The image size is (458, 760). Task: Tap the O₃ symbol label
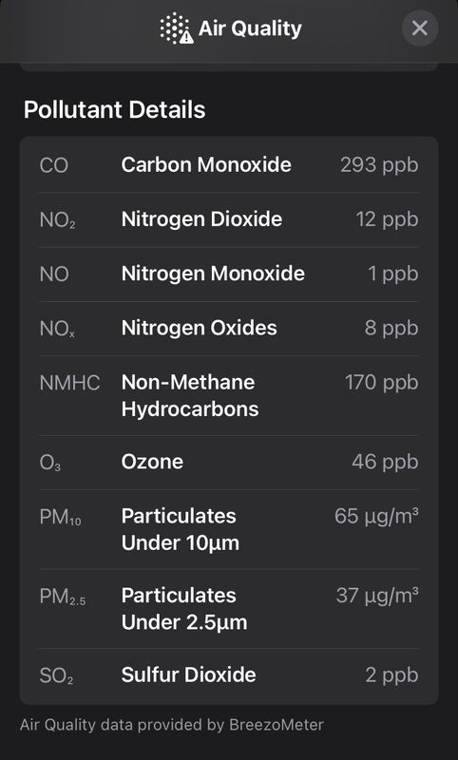pyautogui.click(x=50, y=463)
